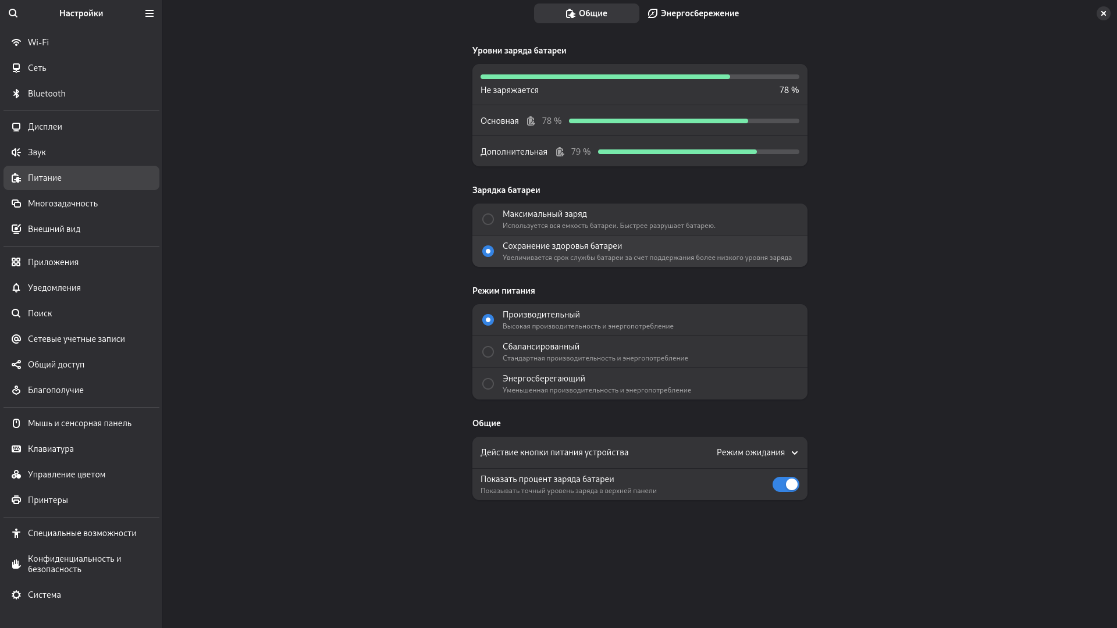
Task: Open the Режим ожидания power button dropdown
Action: tap(757, 452)
